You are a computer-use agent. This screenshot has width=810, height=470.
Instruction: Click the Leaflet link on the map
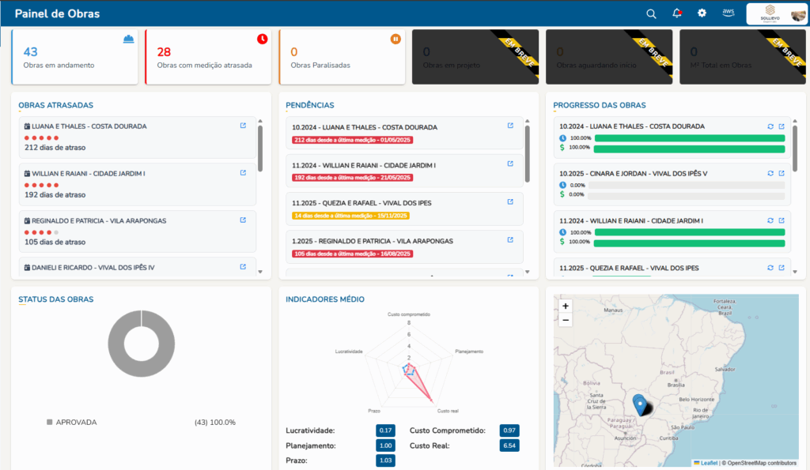(x=709, y=463)
